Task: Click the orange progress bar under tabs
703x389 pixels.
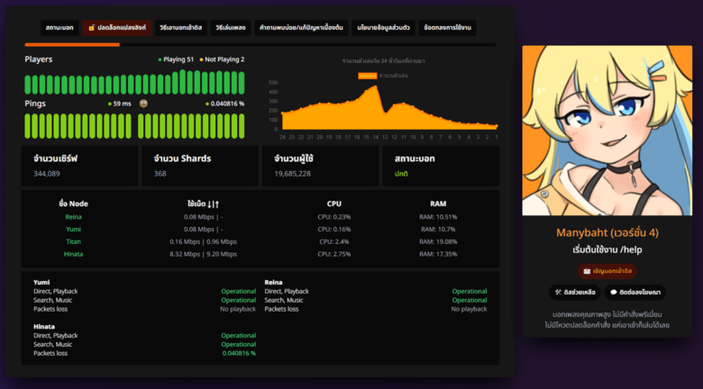Action: coord(72,44)
